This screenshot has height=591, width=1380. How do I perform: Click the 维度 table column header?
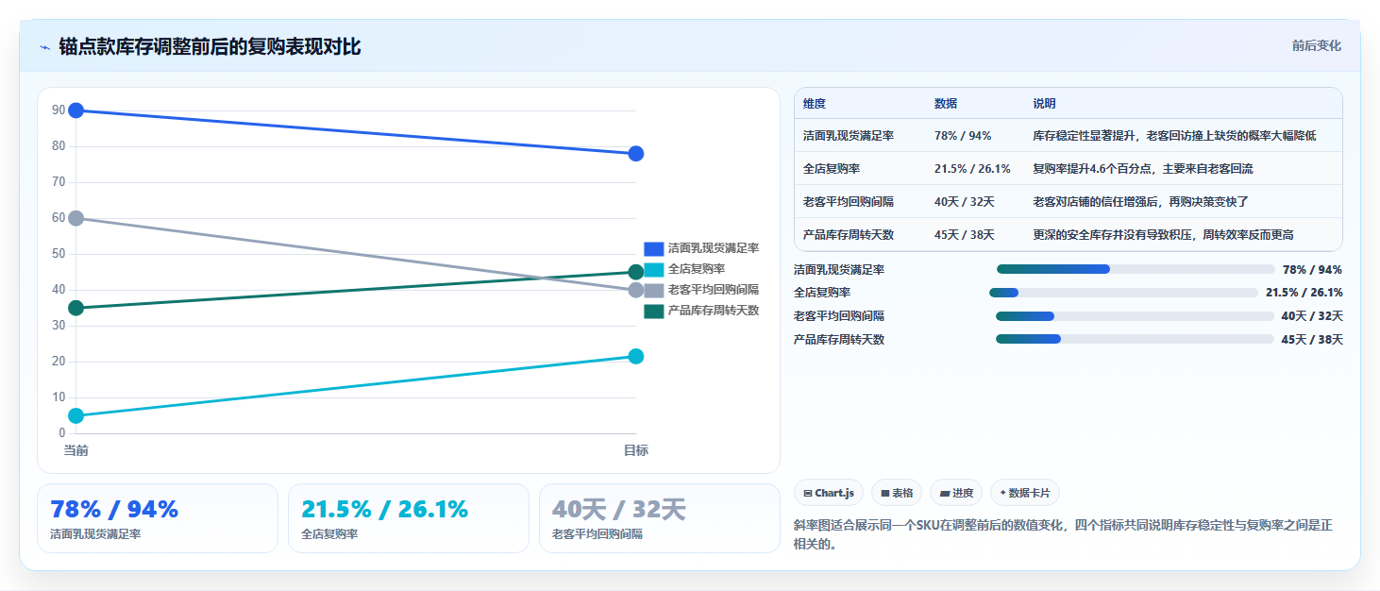(815, 104)
